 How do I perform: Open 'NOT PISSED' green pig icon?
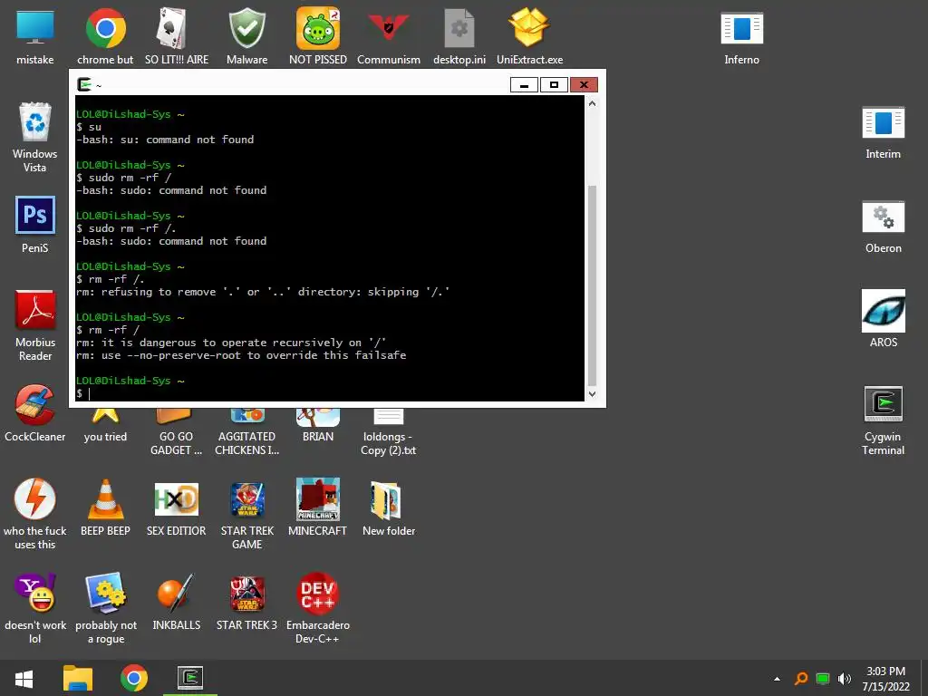(318, 36)
